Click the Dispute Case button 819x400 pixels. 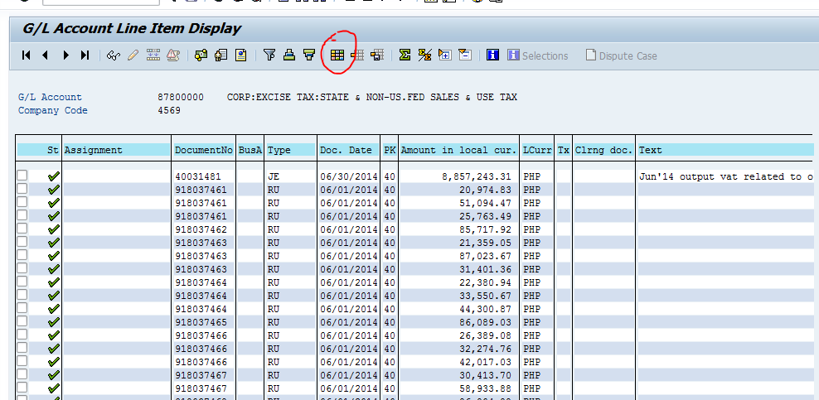tap(621, 55)
